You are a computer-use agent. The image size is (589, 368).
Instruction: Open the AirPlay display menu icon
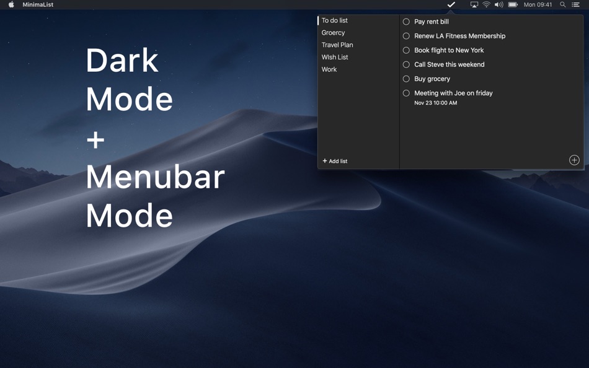tap(474, 4)
